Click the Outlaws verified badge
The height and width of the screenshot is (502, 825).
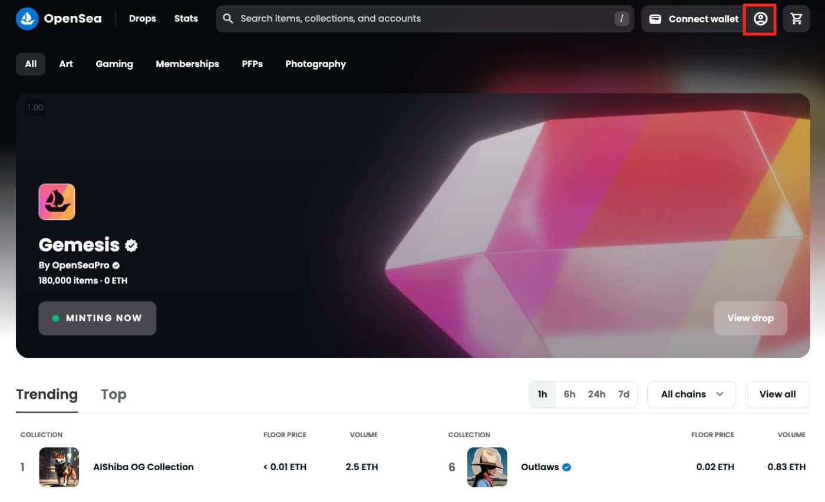(566, 467)
